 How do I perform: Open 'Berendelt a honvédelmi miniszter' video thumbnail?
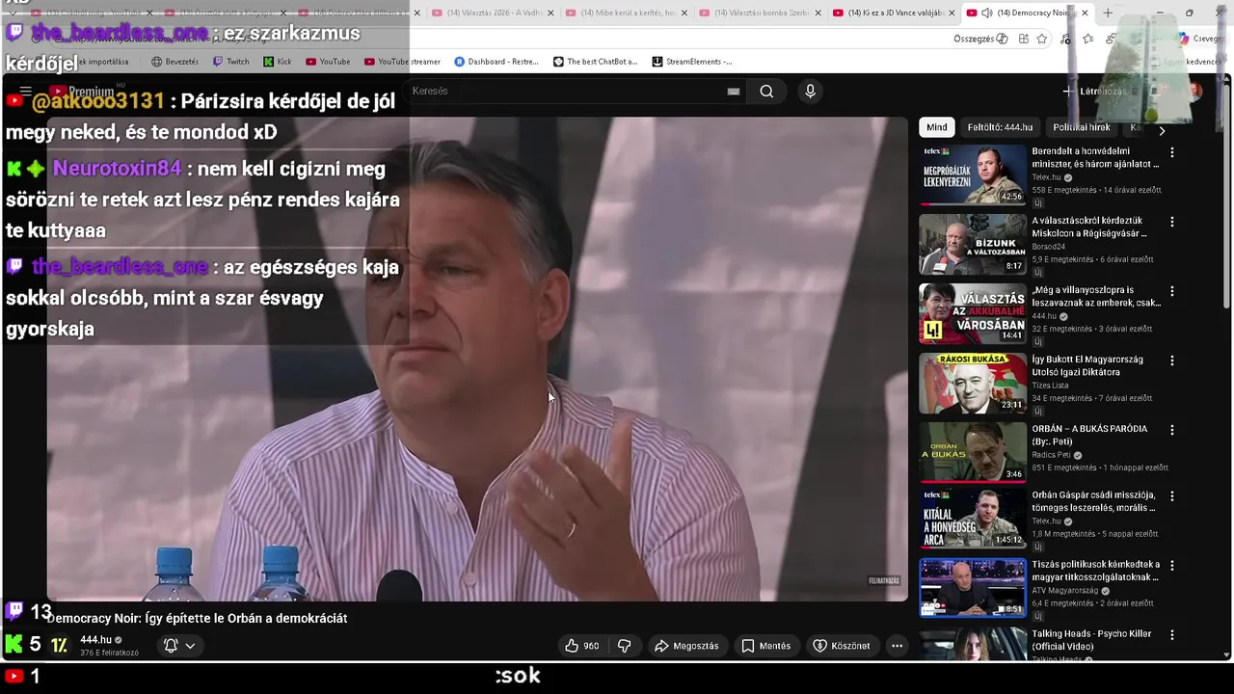[x=972, y=174]
